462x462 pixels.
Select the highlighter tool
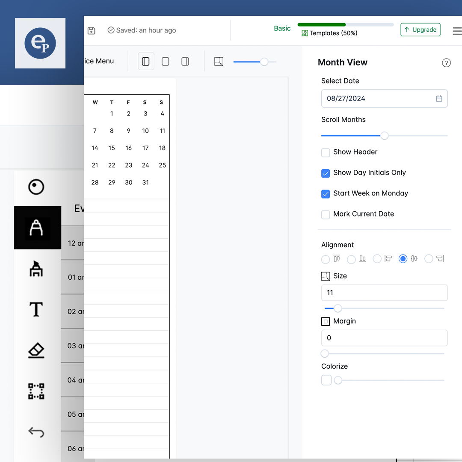point(36,269)
